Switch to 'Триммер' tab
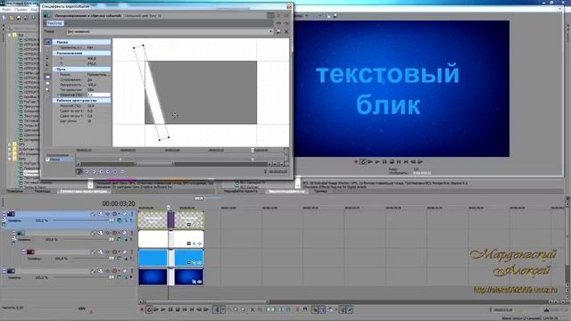This screenshot has width=571, height=321. click(x=321, y=191)
